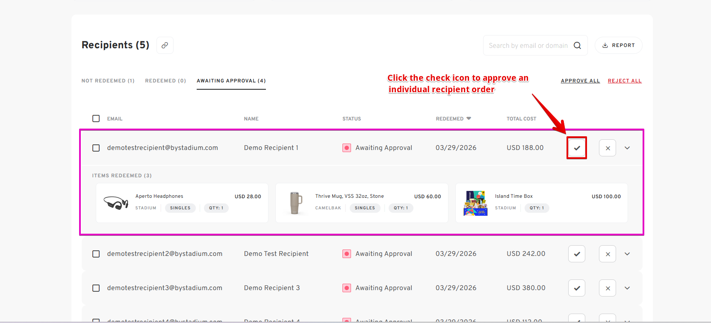Approve the Demo Recipient 3 order
This screenshot has width=711, height=323.
pyautogui.click(x=577, y=288)
